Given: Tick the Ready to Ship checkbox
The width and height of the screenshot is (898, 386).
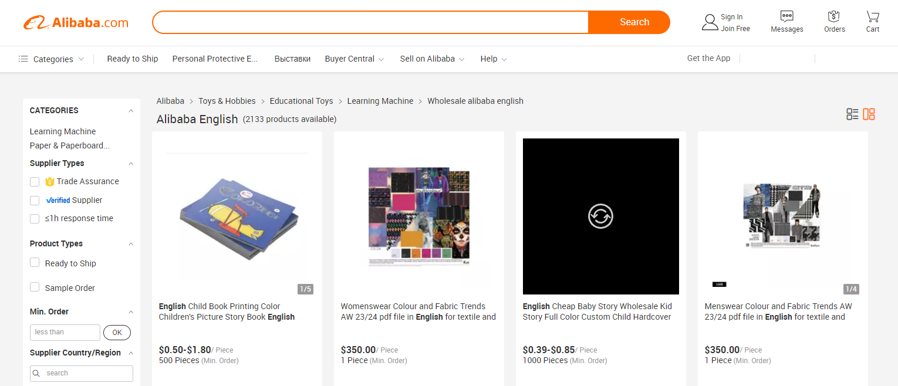Looking at the screenshot, I should (35, 263).
